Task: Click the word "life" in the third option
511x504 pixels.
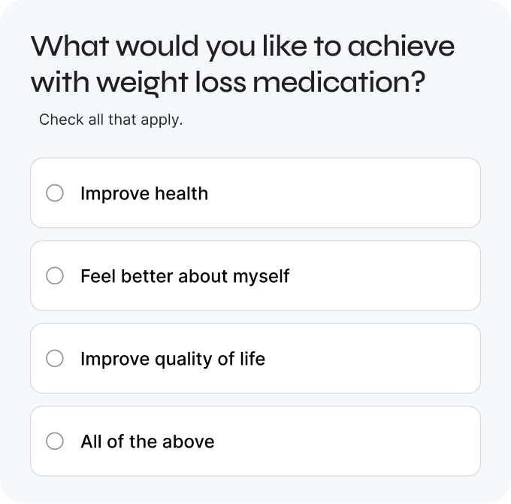Action: [x=252, y=359]
